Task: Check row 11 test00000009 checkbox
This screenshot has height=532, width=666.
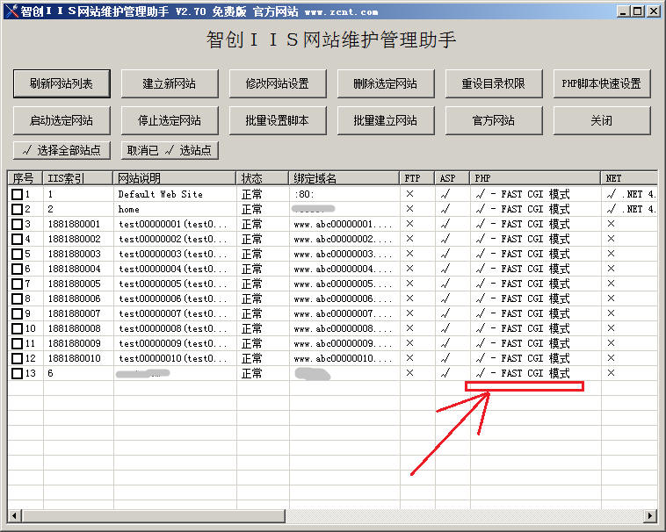Action: pos(17,343)
